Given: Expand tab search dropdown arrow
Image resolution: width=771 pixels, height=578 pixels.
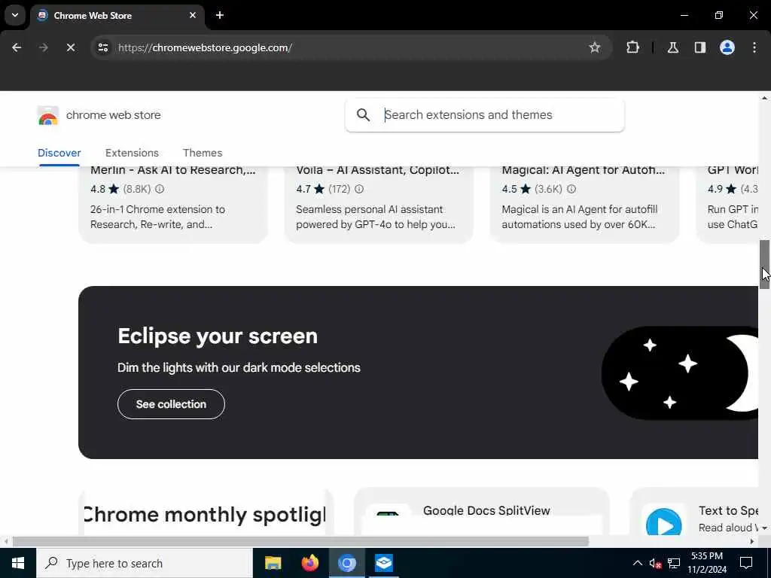Looking at the screenshot, I should [15, 15].
